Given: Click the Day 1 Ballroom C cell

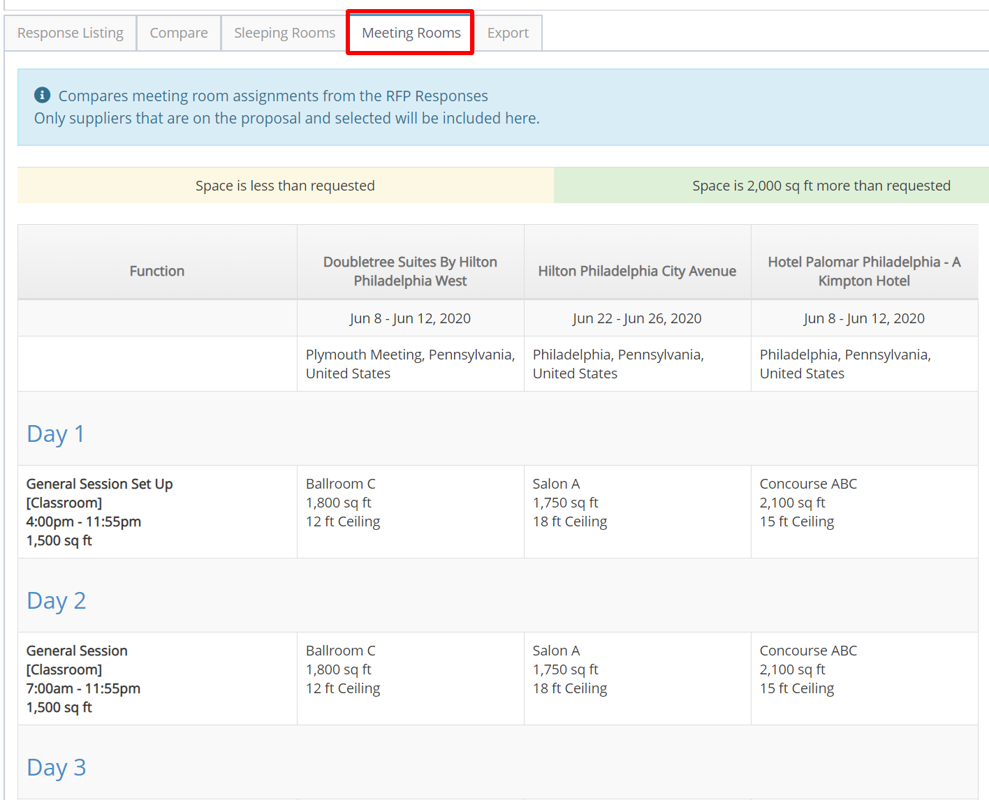Looking at the screenshot, I should coord(342,503).
